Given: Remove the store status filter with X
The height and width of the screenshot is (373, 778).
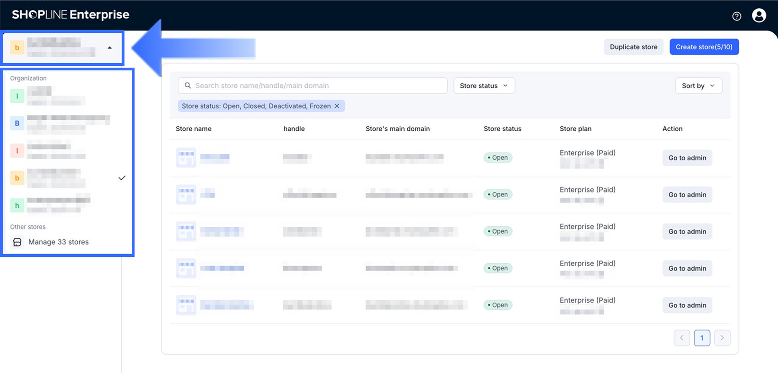Looking at the screenshot, I should [x=337, y=106].
